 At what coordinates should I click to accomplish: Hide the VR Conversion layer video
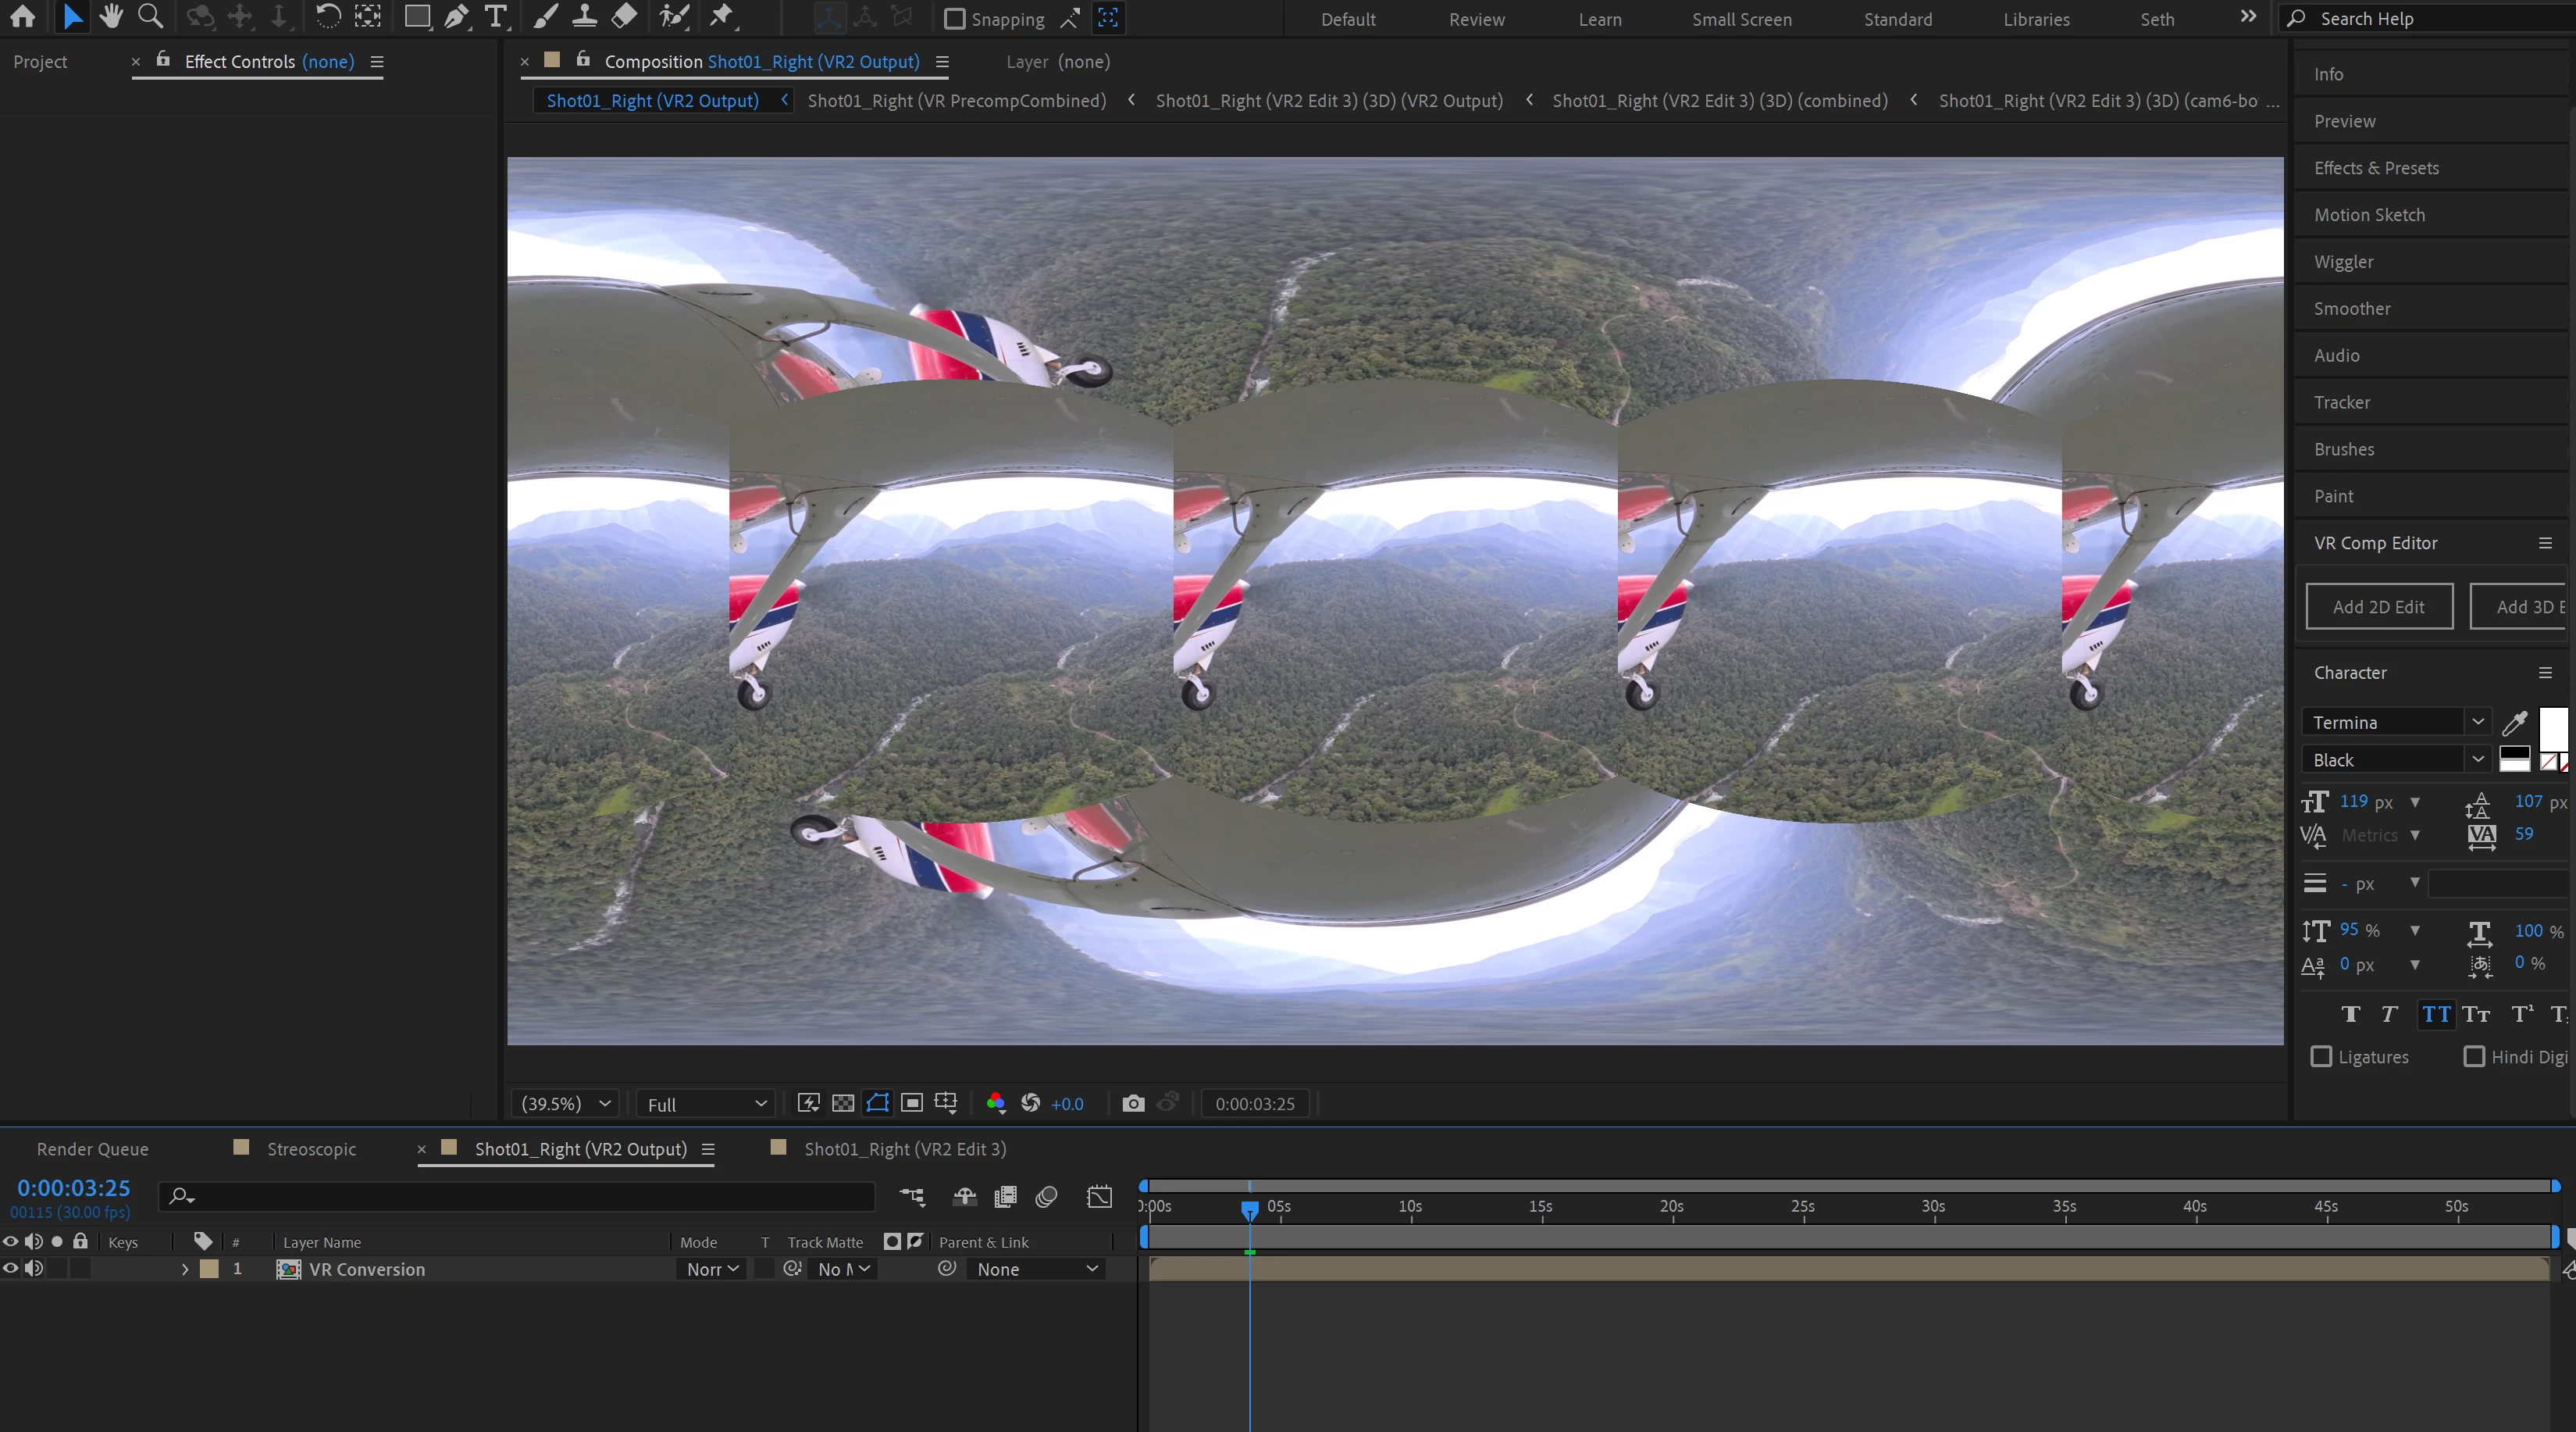pos(11,1268)
